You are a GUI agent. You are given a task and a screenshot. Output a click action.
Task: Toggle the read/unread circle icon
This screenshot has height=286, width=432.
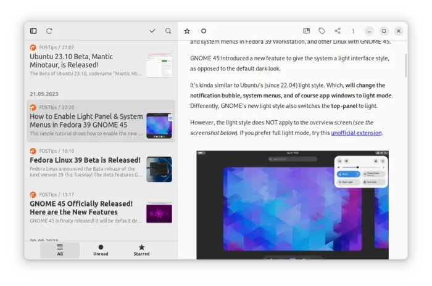(204, 31)
